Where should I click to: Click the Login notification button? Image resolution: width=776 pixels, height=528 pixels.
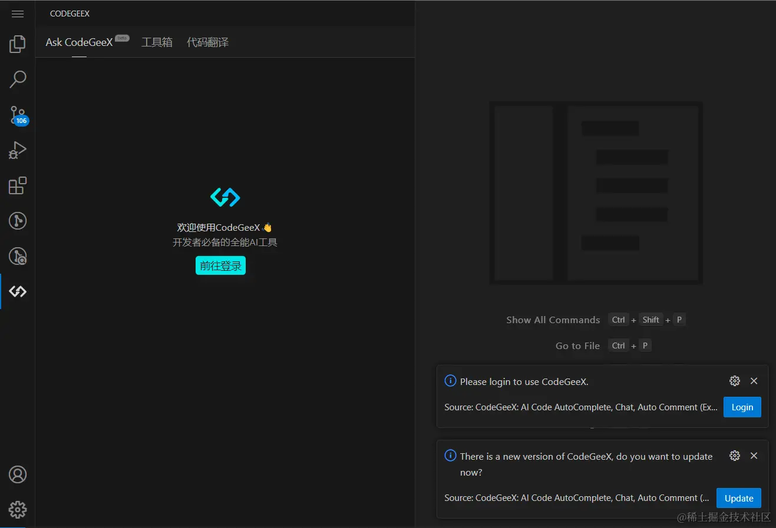[x=742, y=407]
